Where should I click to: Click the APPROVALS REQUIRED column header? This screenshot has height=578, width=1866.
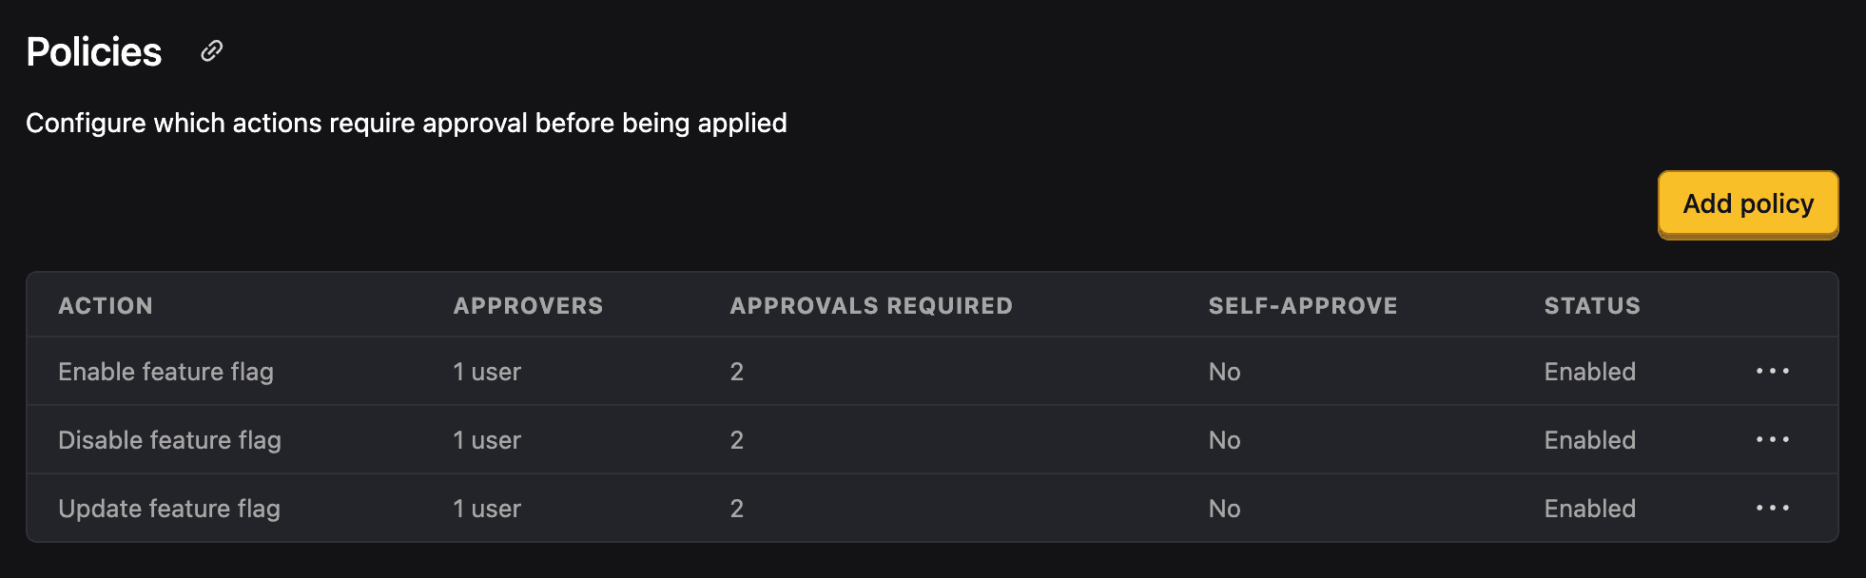(870, 305)
